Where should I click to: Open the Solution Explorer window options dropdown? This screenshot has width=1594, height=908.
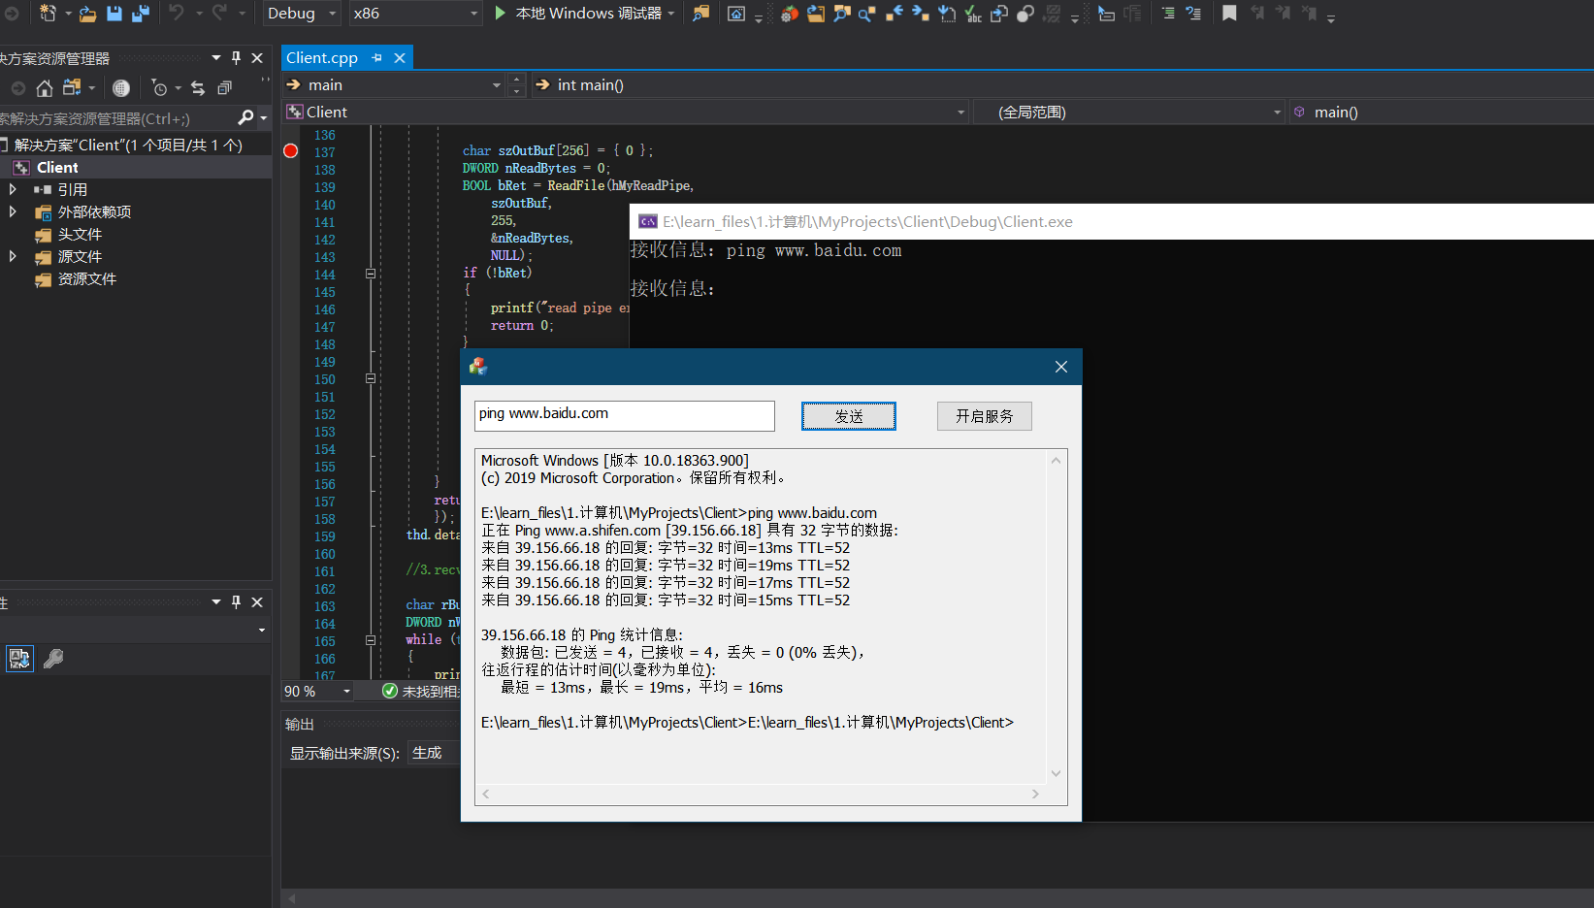[216, 58]
